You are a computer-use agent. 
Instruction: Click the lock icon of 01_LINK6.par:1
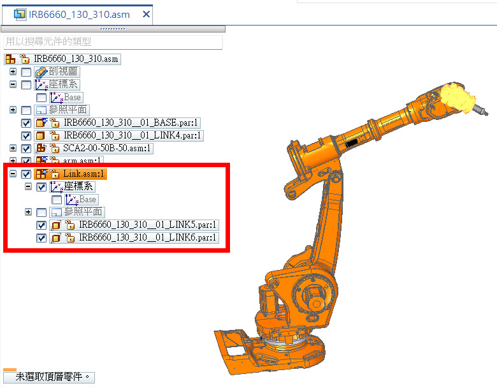(70, 238)
